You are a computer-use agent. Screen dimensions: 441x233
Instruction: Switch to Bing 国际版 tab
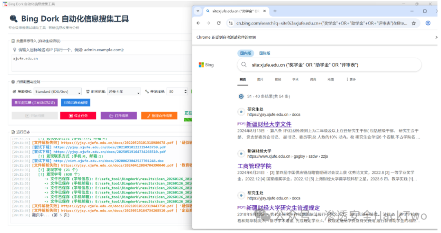[x=265, y=53]
